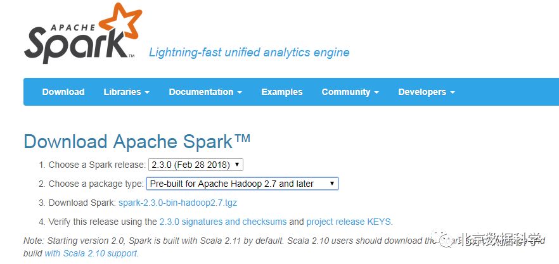Follow the project release KEYS link
This screenshot has width=559, height=264.
(349, 222)
